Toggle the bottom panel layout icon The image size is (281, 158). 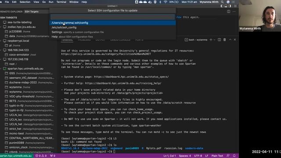click(226, 6)
